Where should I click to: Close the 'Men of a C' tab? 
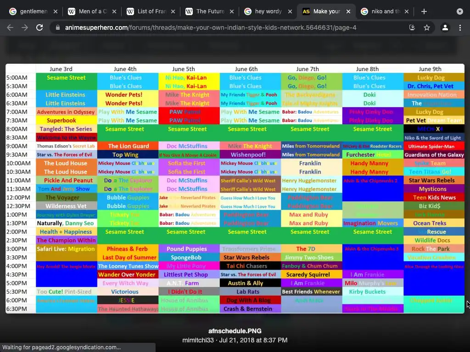114,11
